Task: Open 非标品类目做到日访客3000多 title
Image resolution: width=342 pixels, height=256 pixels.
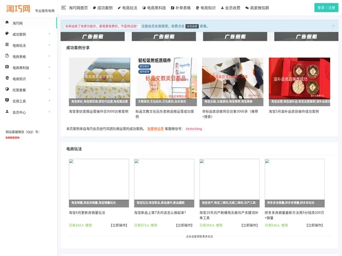Action: point(230,114)
